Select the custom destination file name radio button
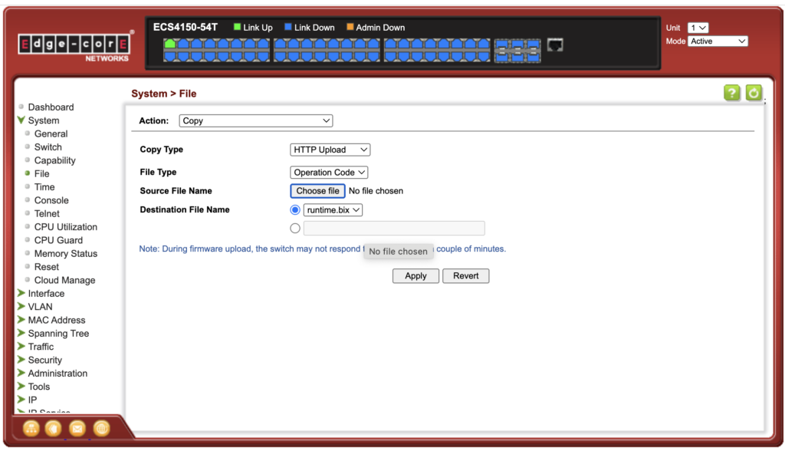The width and height of the screenshot is (785, 458). pos(295,228)
